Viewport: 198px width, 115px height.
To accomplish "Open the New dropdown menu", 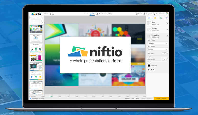I will (x=139, y=14).
